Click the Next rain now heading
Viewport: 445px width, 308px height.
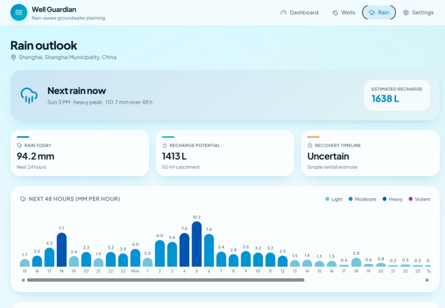[x=77, y=91]
